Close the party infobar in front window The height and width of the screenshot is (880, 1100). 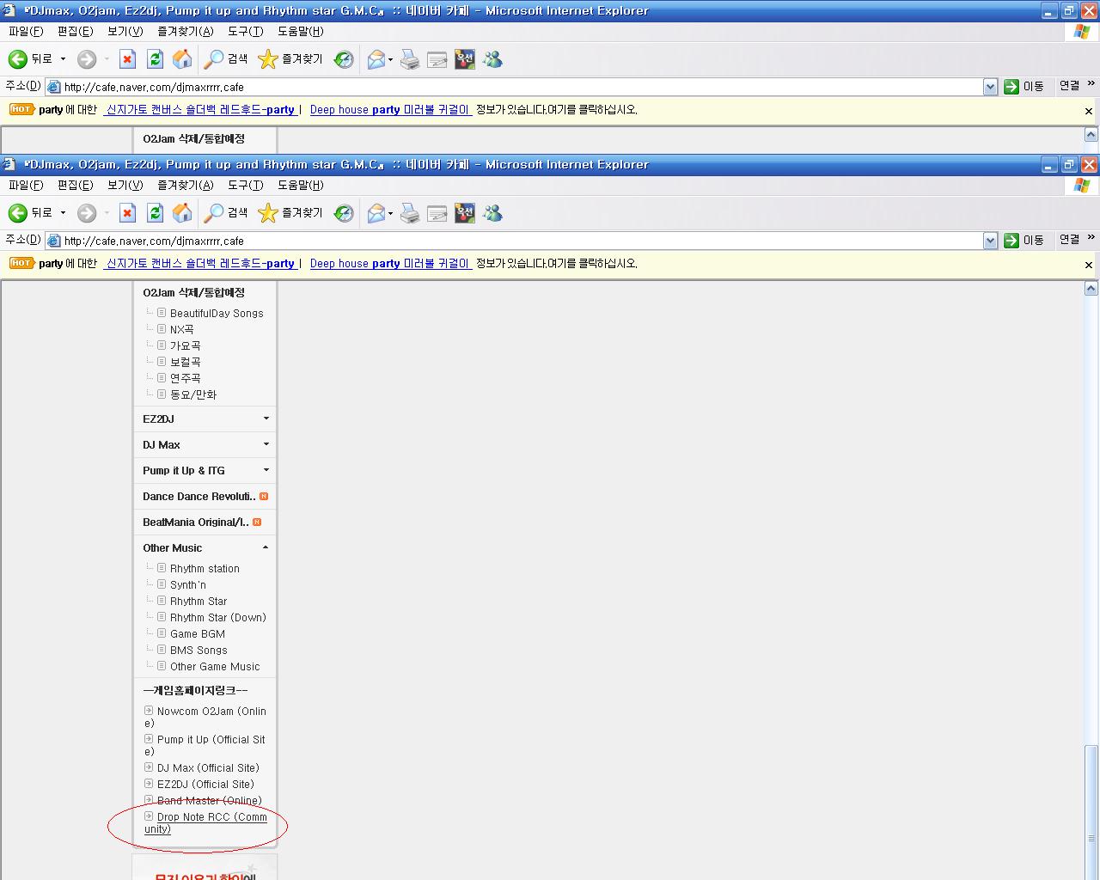[1089, 265]
